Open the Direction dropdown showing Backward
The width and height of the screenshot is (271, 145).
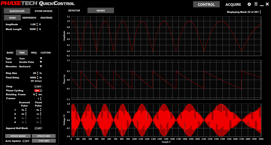(41, 67)
